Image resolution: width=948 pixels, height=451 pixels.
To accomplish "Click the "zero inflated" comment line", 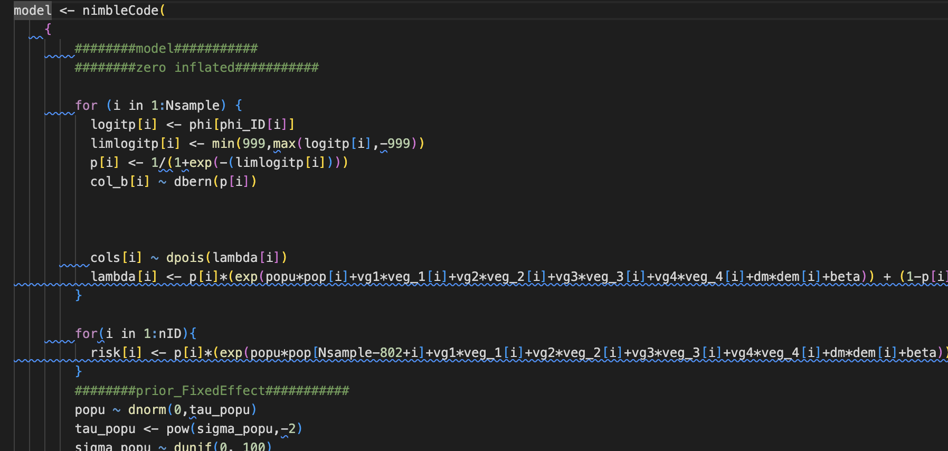I will pyautogui.click(x=196, y=68).
